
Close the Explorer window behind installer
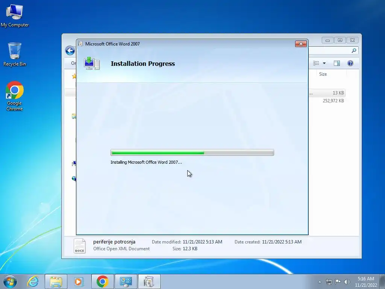click(x=352, y=40)
